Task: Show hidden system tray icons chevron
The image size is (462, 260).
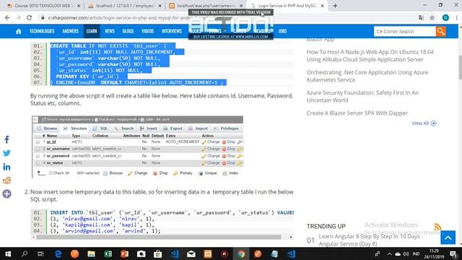Action: [390, 253]
